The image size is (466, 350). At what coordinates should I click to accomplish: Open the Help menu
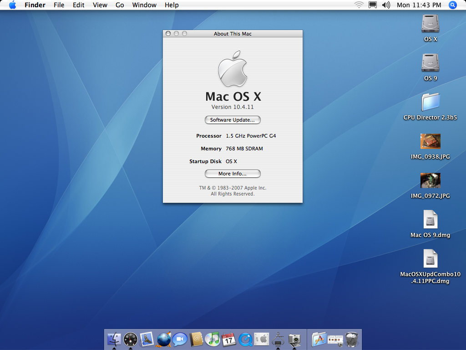(172, 5)
